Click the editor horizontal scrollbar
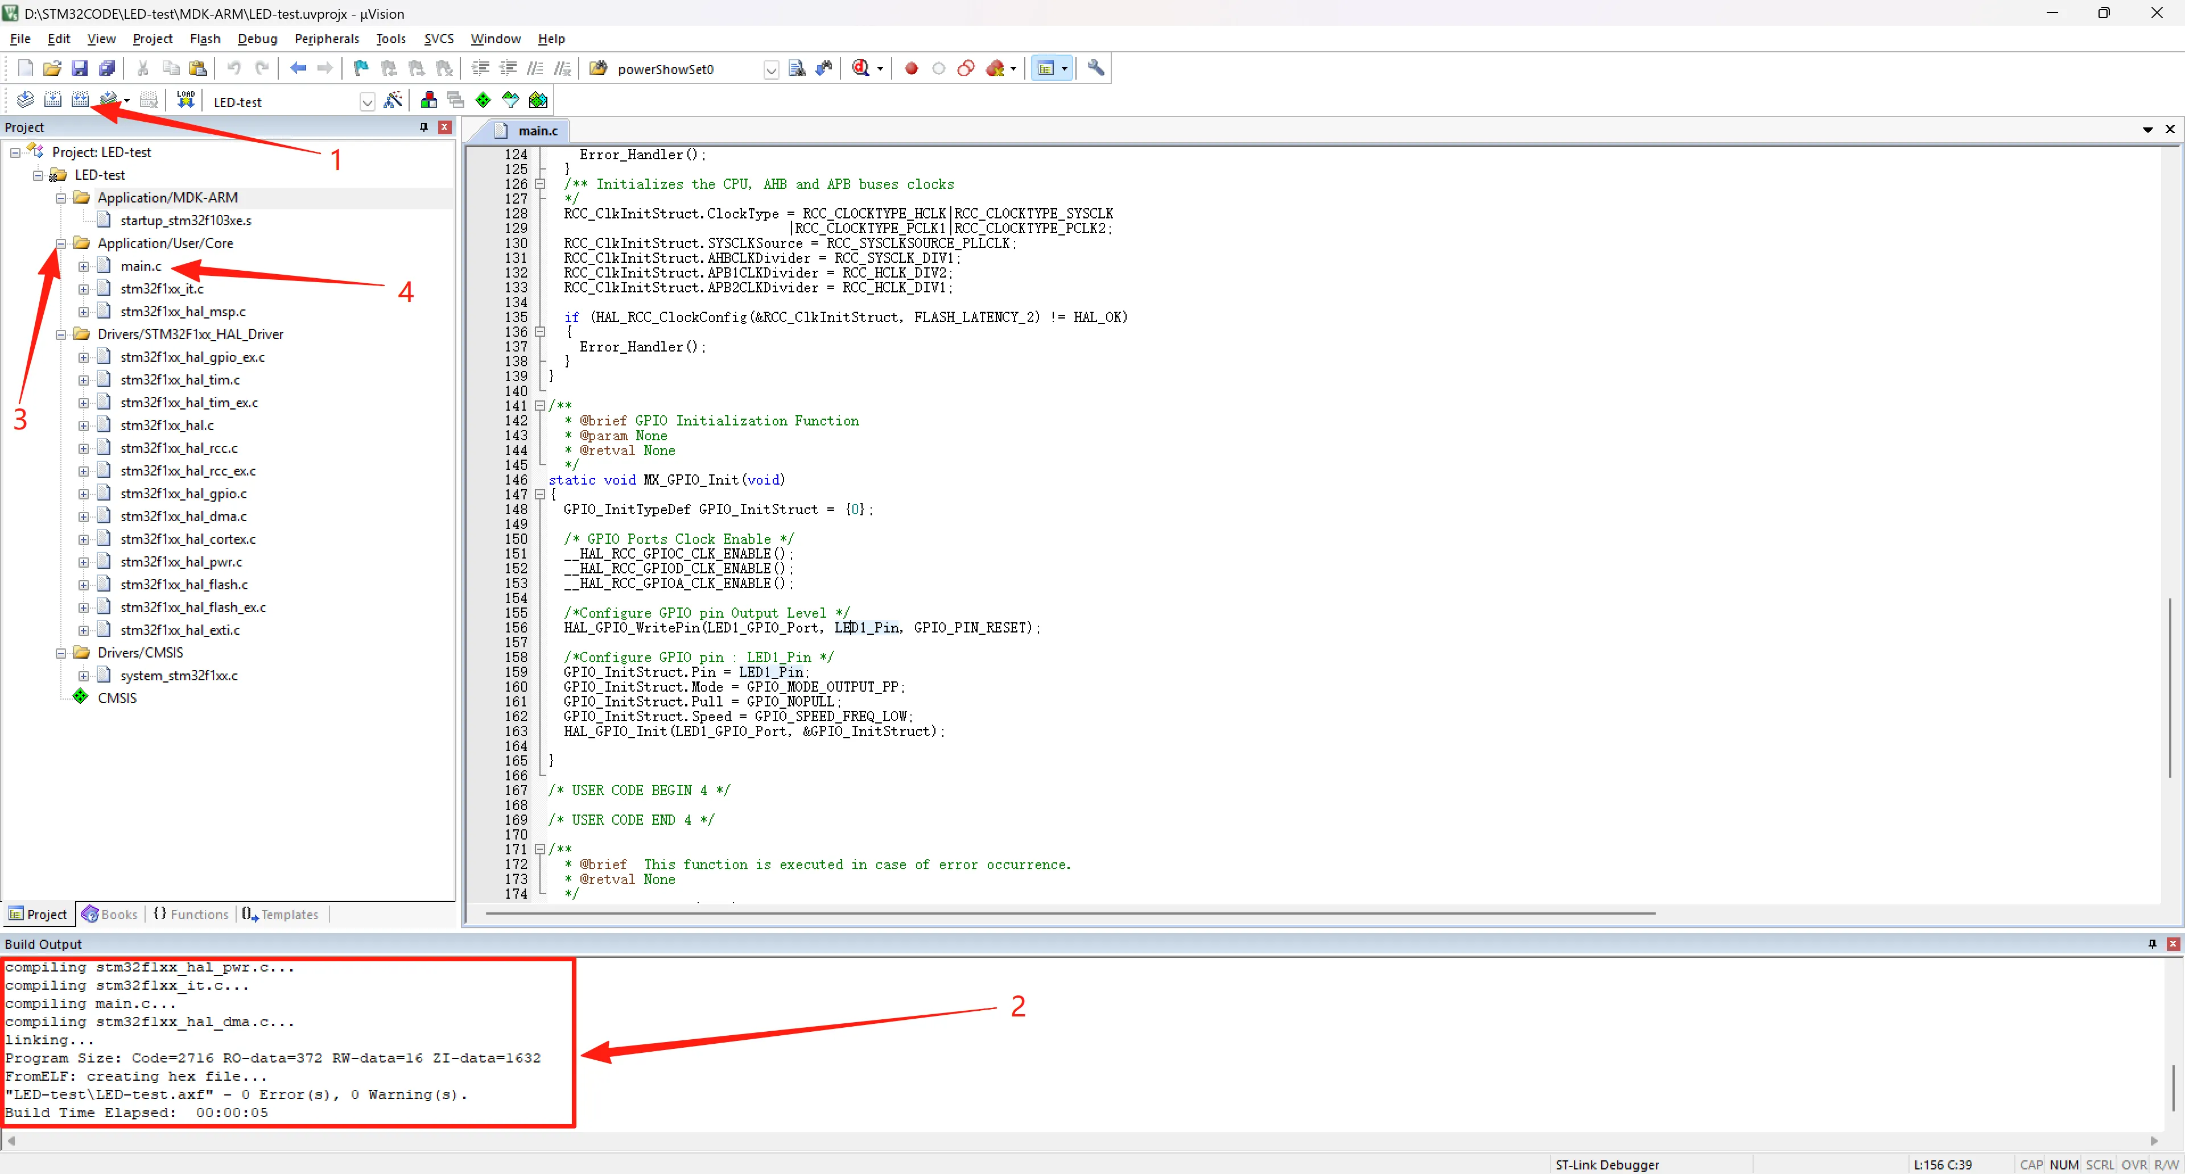This screenshot has height=1174, width=2185. click(1069, 913)
